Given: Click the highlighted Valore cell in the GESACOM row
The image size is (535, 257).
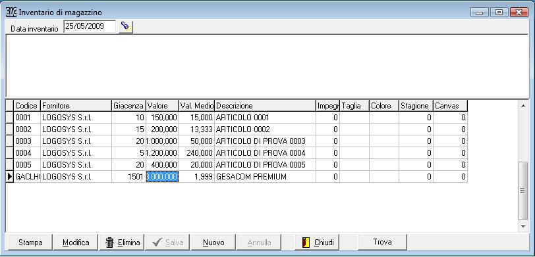Looking at the screenshot, I should point(162,177).
